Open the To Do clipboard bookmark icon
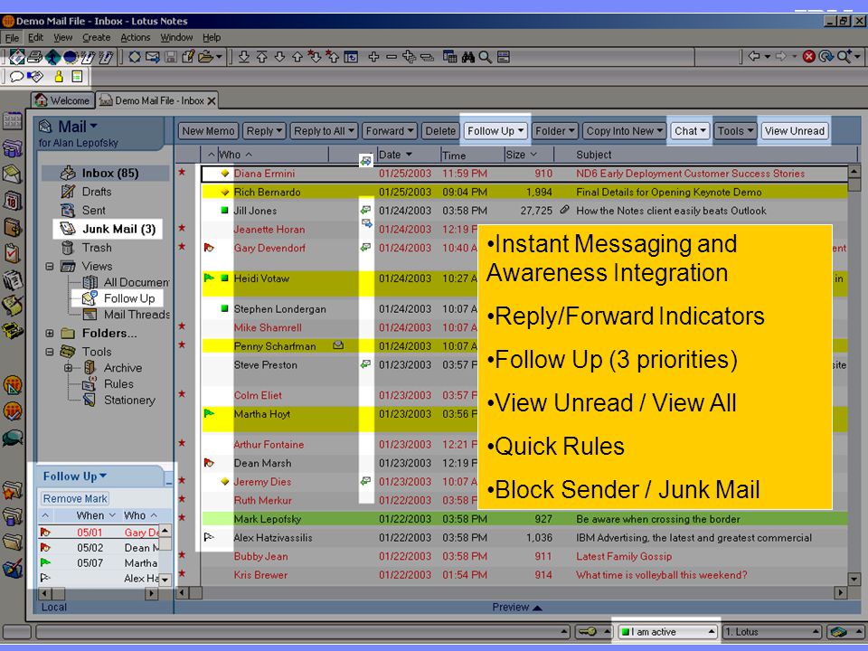Viewport: 868px width, 651px height. pos(12,253)
